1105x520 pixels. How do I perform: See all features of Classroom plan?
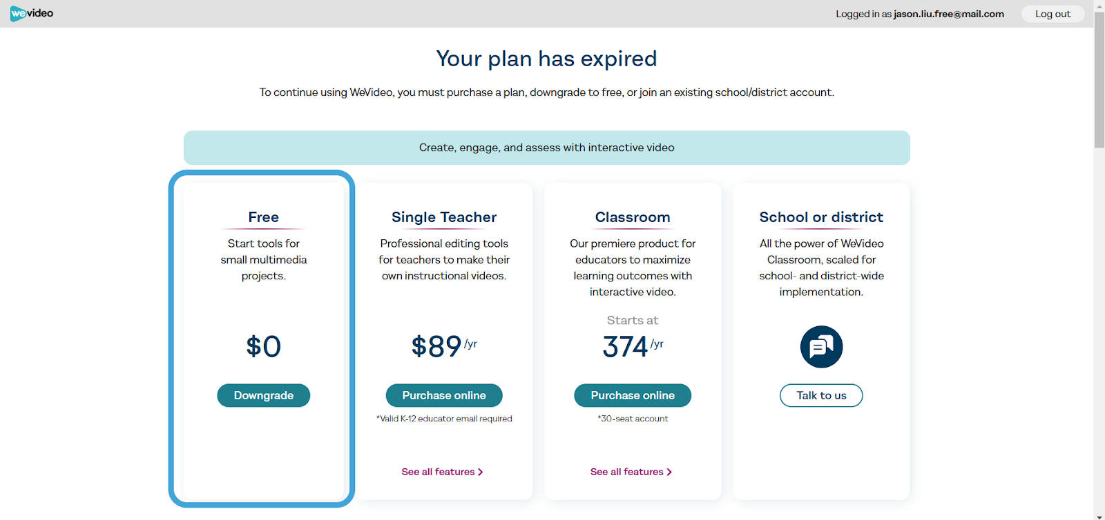pos(631,472)
